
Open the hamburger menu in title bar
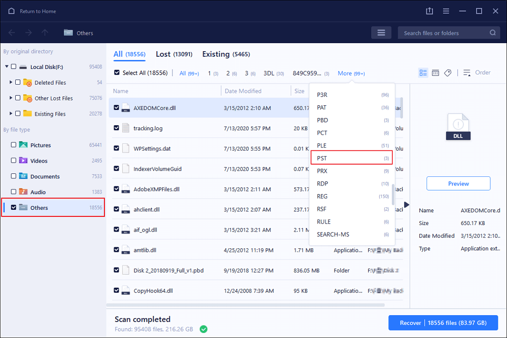[446, 11]
